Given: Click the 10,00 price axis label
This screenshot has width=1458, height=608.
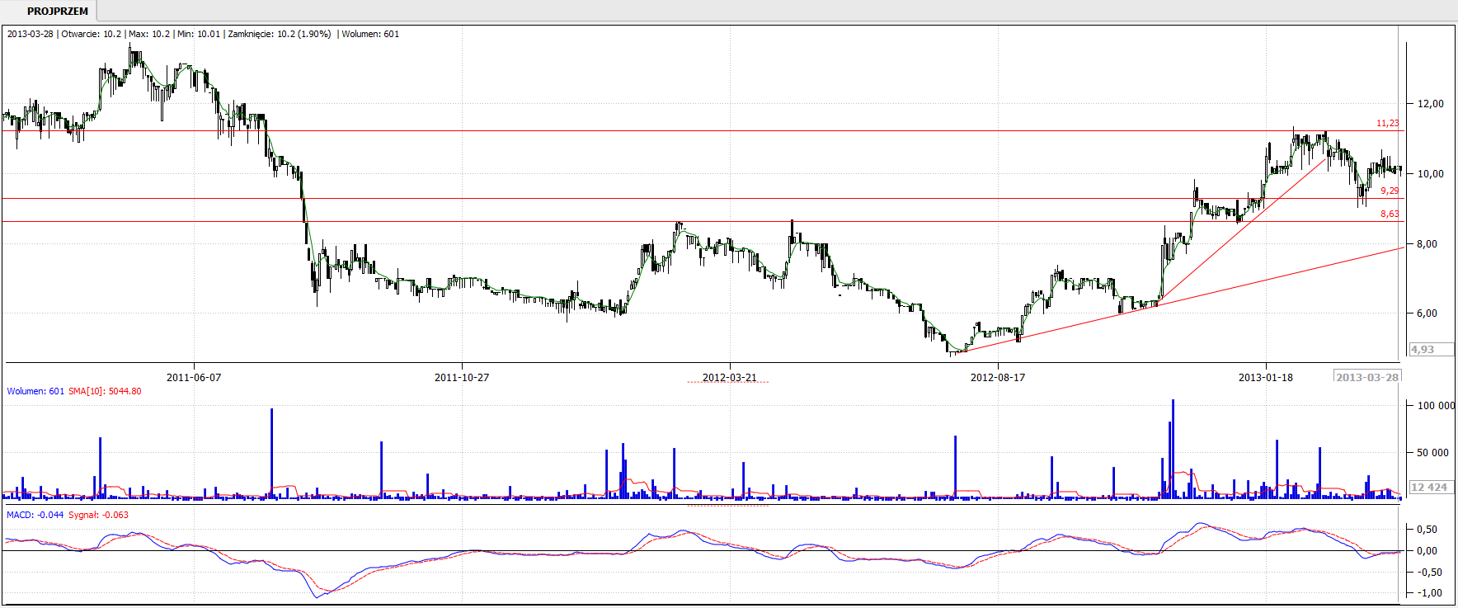Looking at the screenshot, I should click(x=1430, y=173).
